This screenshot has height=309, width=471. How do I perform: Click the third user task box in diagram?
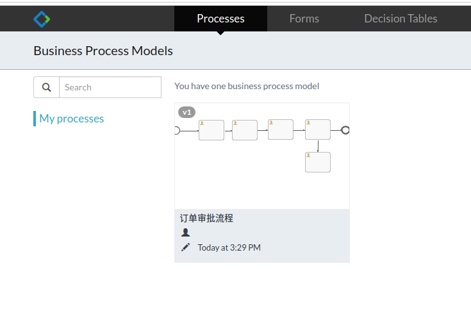[x=281, y=129]
